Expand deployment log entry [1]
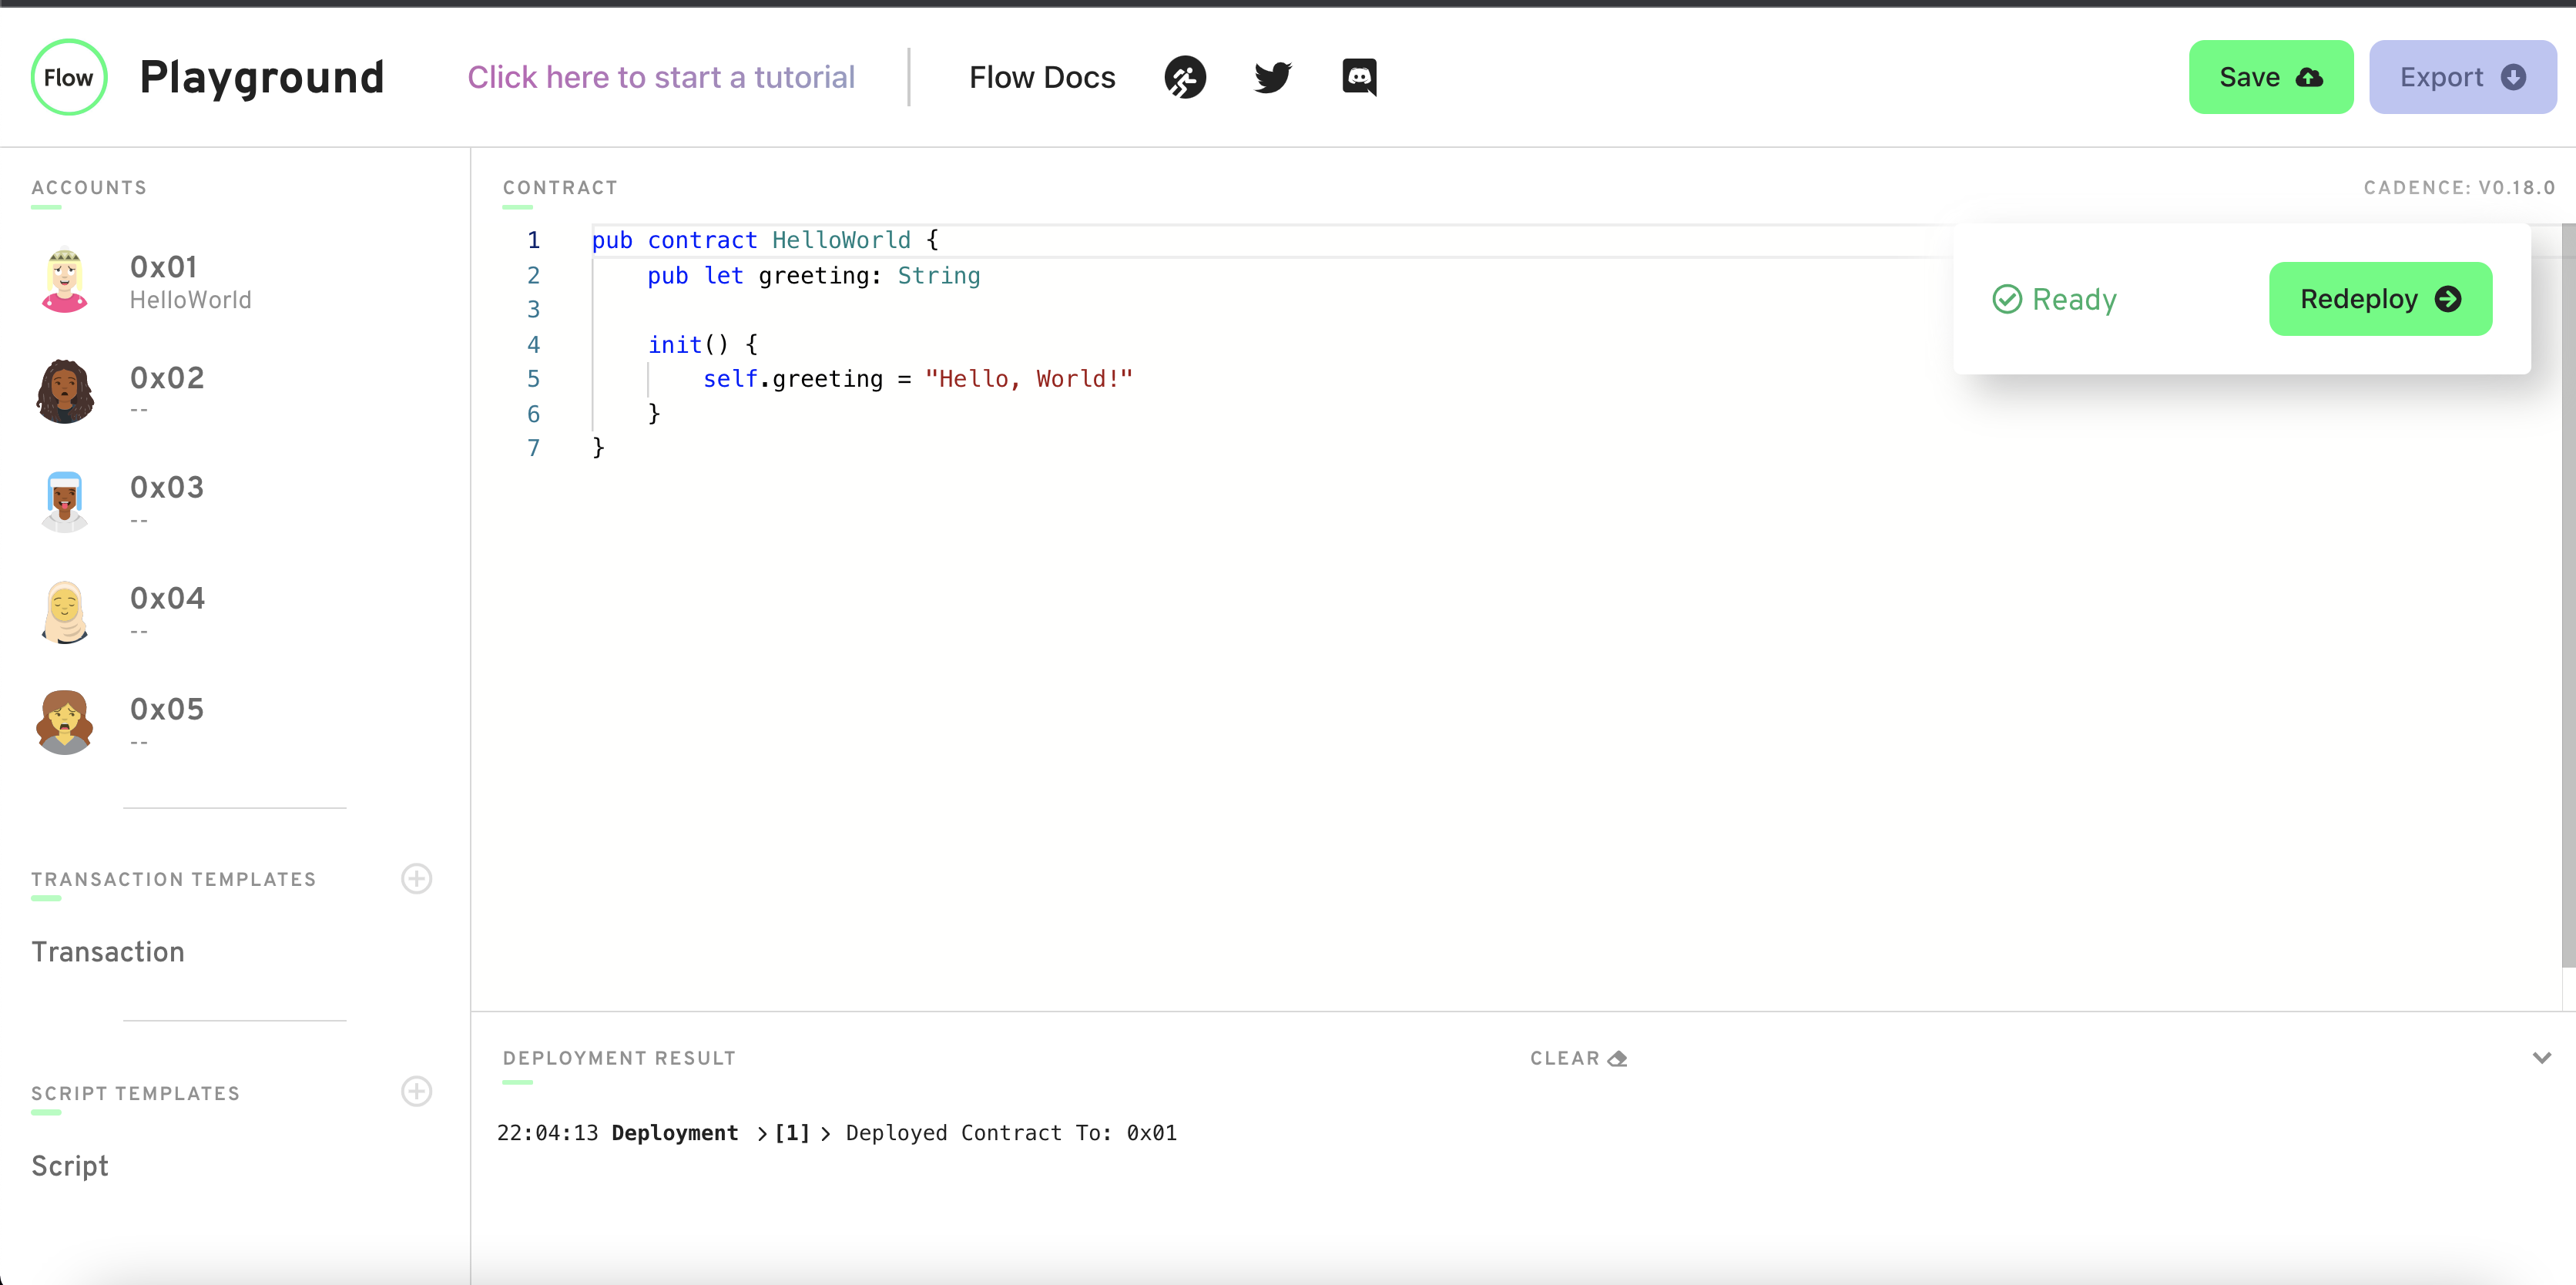The height and width of the screenshot is (1285, 2576). coord(791,1133)
